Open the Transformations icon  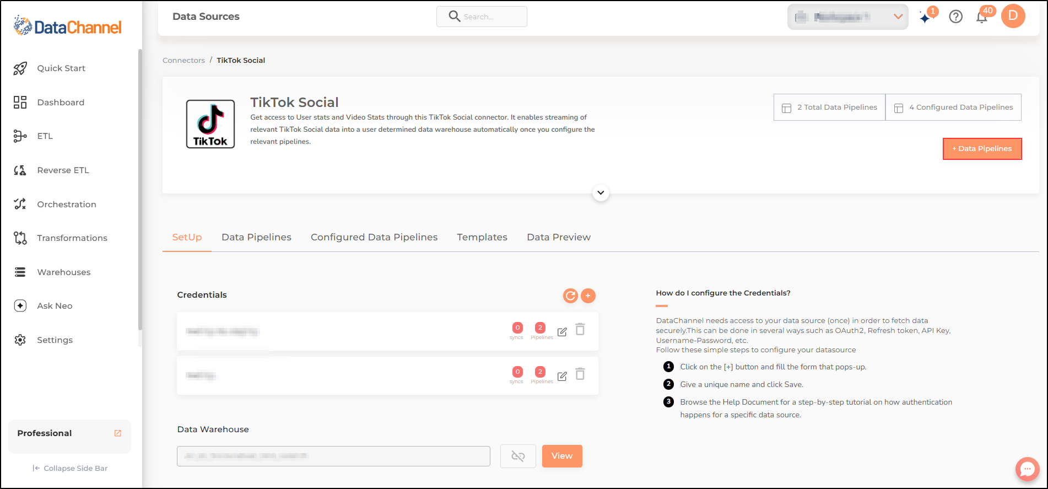[x=20, y=238]
